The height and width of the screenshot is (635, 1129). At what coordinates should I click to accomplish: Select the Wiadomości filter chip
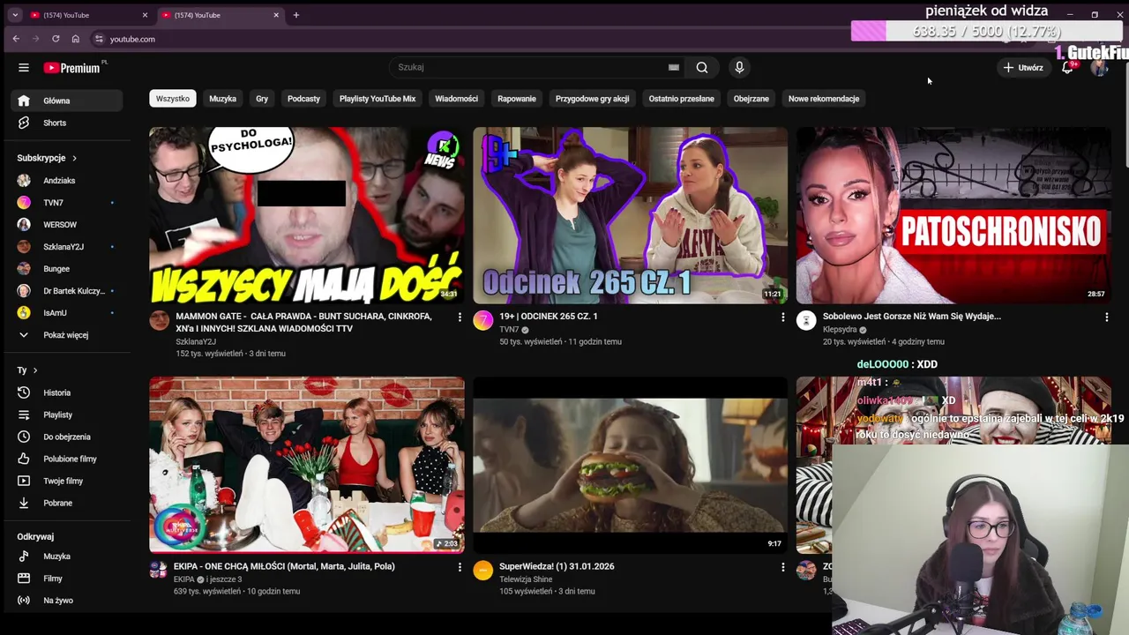456,99
